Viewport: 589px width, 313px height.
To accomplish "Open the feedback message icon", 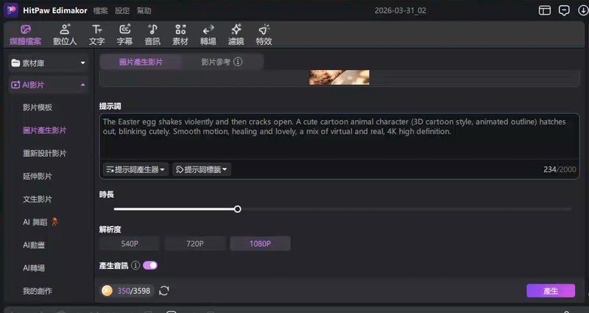I will (x=564, y=10).
